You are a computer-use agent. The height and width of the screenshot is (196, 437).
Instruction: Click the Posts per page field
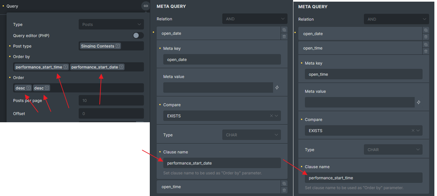(x=111, y=100)
